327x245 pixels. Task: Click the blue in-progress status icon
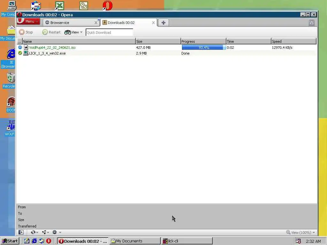[20, 47]
